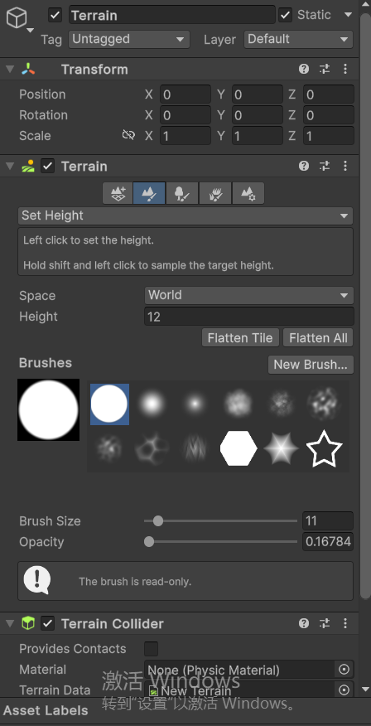Open the Terrain Settings tool icon
371x726 pixels.
[248, 193]
